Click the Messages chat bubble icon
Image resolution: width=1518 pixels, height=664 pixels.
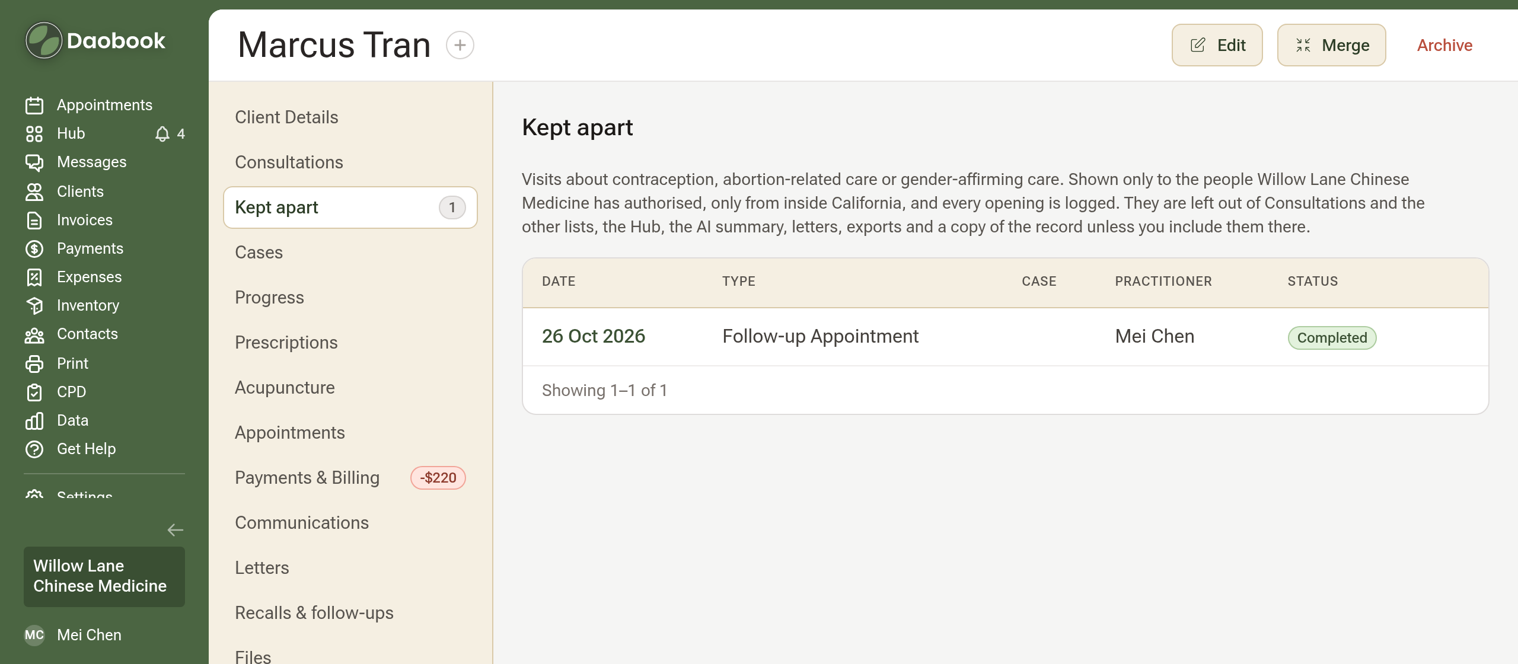pos(34,162)
